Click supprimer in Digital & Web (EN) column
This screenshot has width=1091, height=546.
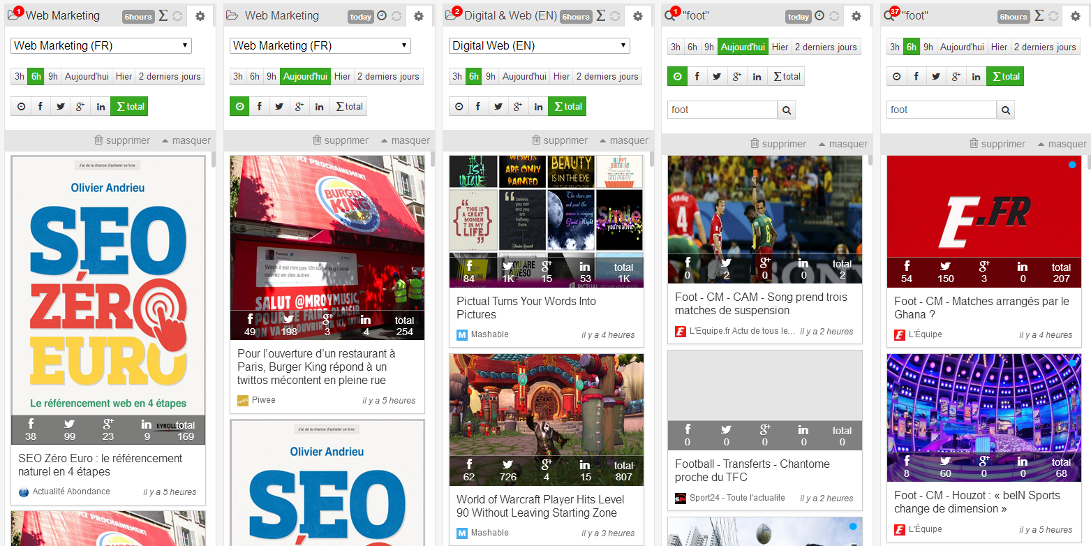560,140
